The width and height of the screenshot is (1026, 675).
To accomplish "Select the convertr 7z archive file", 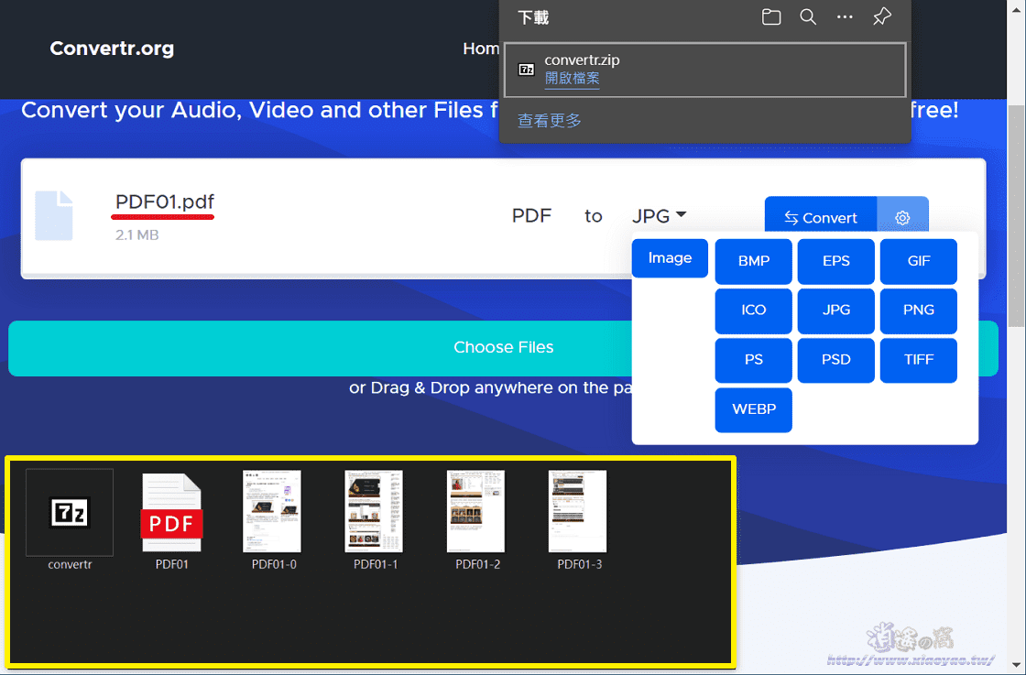I will (x=70, y=518).
